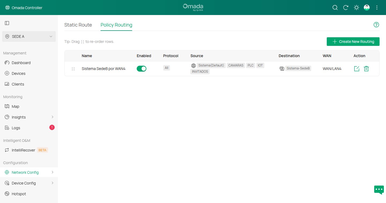The height and width of the screenshot is (203, 386).
Task: Expand the Device Config chevron
Action: (53, 183)
